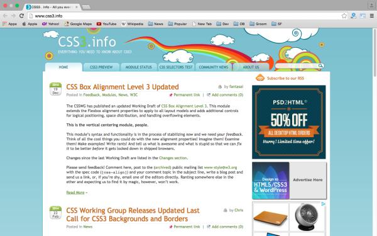Click the Advertise Here box

308,181
